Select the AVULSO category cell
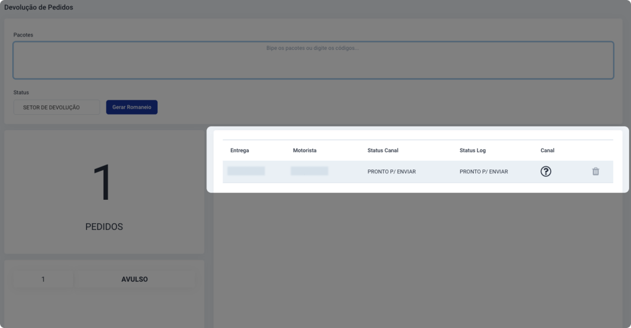This screenshot has height=328, width=631. click(x=134, y=279)
